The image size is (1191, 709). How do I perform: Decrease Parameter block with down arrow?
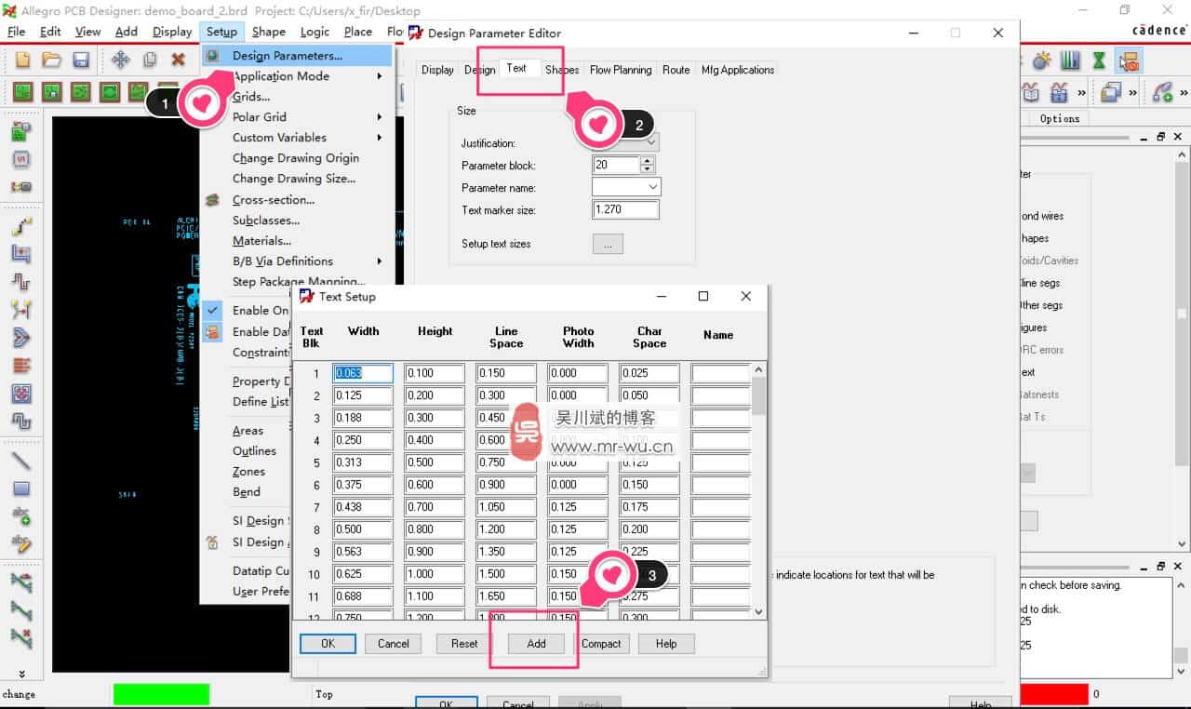tap(648, 169)
